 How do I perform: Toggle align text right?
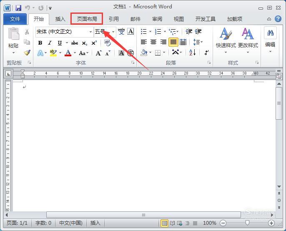coord(163,42)
